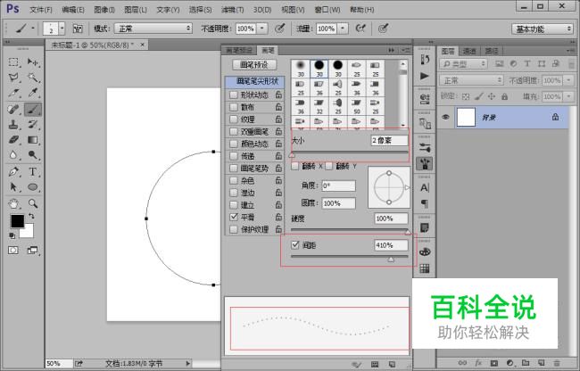Uncheck the 平滑 checkbox
Image resolution: width=580 pixels, height=371 pixels.
point(234,217)
